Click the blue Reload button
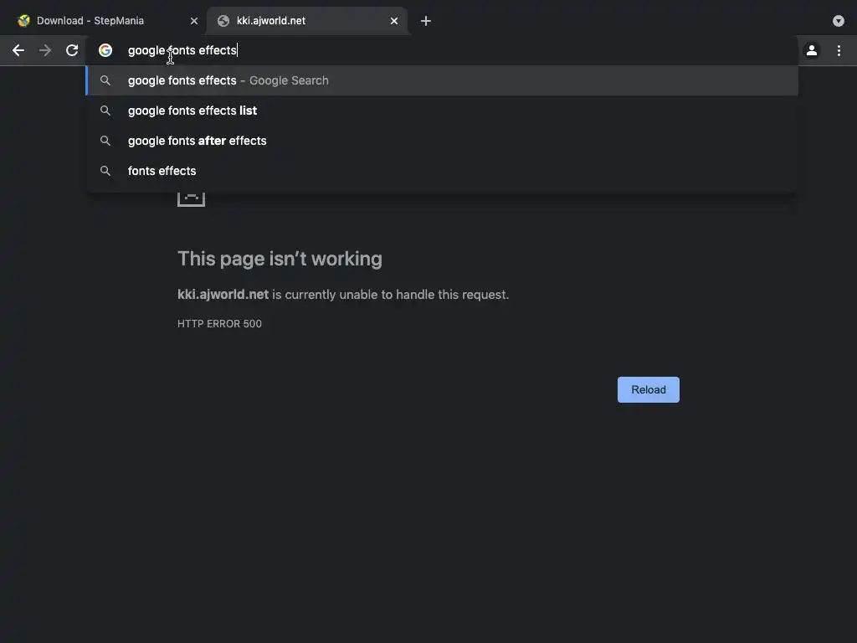The image size is (857, 643). tap(649, 389)
